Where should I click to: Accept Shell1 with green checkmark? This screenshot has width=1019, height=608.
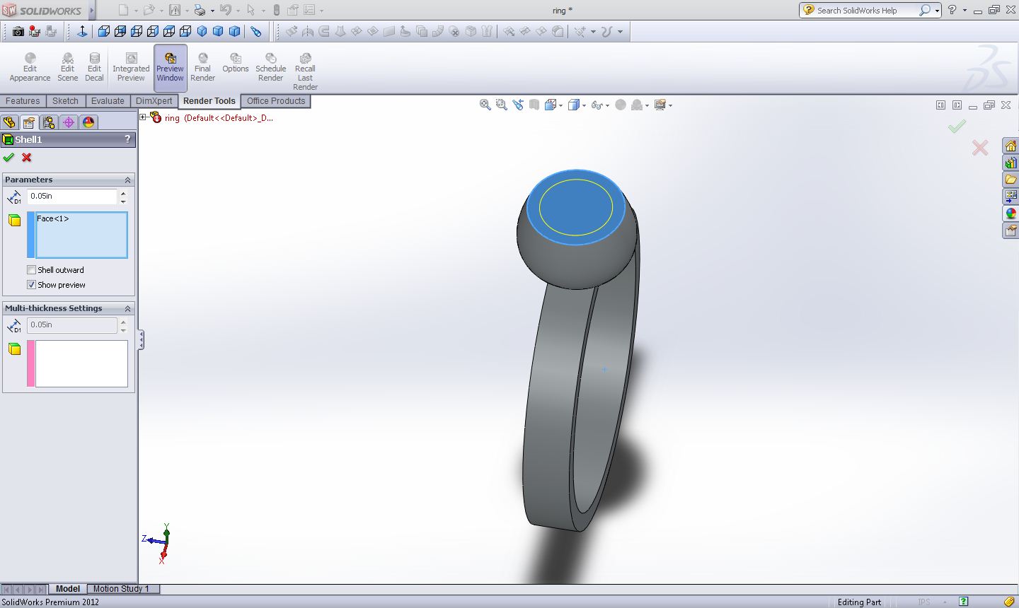[8, 158]
